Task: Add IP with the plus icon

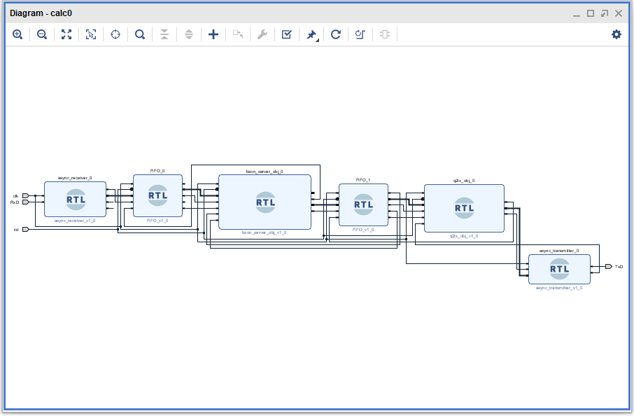Action: [213, 34]
